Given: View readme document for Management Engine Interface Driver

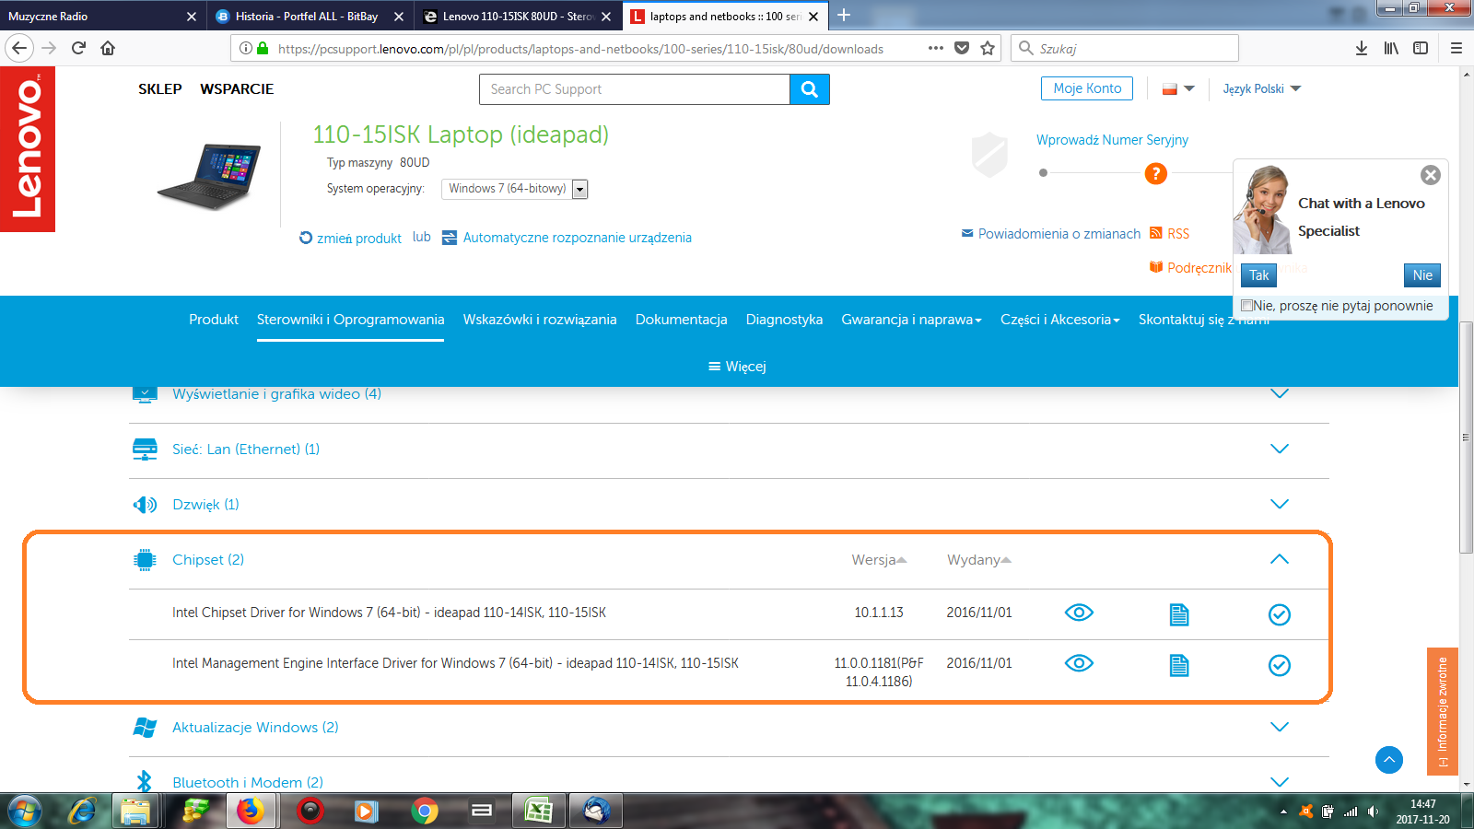Looking at the screenshot, I should (x=1179, y=665).
